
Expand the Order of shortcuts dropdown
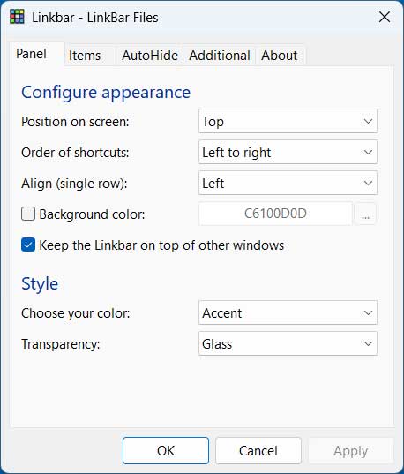tap(288, 152)
